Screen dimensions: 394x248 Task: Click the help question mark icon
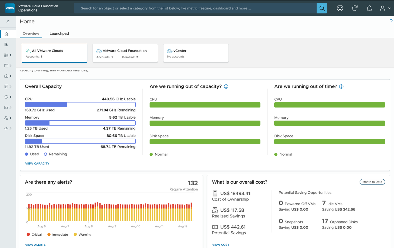pyautogui.click(x=391, y=21)
